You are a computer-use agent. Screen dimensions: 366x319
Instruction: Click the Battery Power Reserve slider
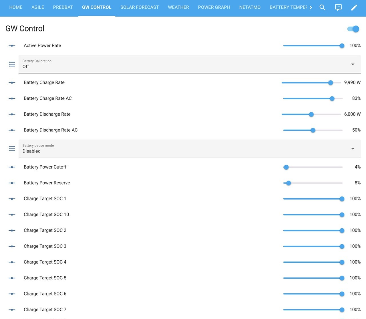[x=313, y=183]
